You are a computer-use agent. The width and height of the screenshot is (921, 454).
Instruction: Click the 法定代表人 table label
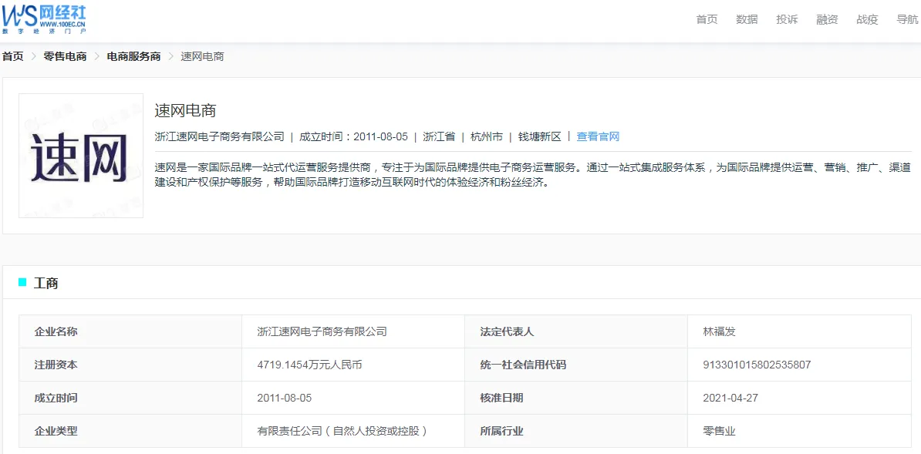pos(507,331)
